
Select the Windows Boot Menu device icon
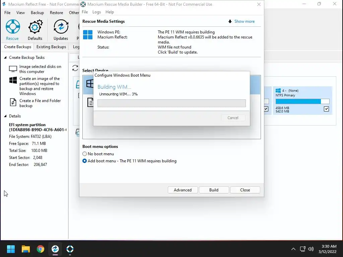point(89,83)
